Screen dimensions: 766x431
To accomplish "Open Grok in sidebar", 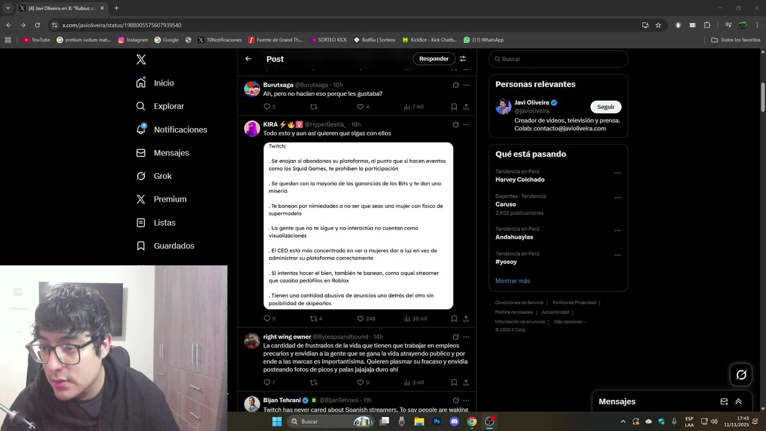I will [x=154, y=176].
